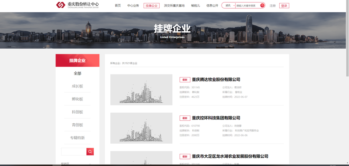349x166 pixels.
Task: Click the equity code 301145
Action: coord(195,87)
